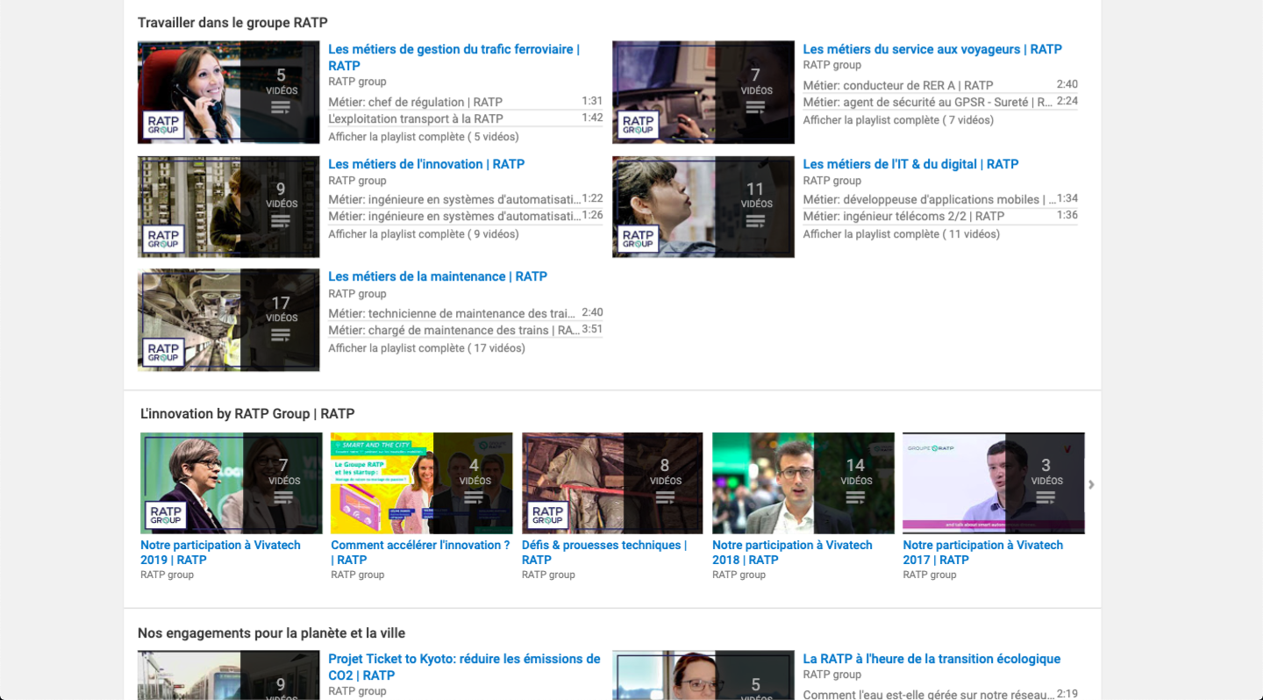The width and height of the screenshot is (1263, 700).
Task: Click playlist icon on the 3 vidéos overlay
Action: [1045, 497]
